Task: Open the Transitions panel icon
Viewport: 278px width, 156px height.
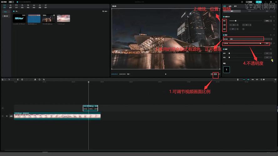Action: [x=34, y=6]
